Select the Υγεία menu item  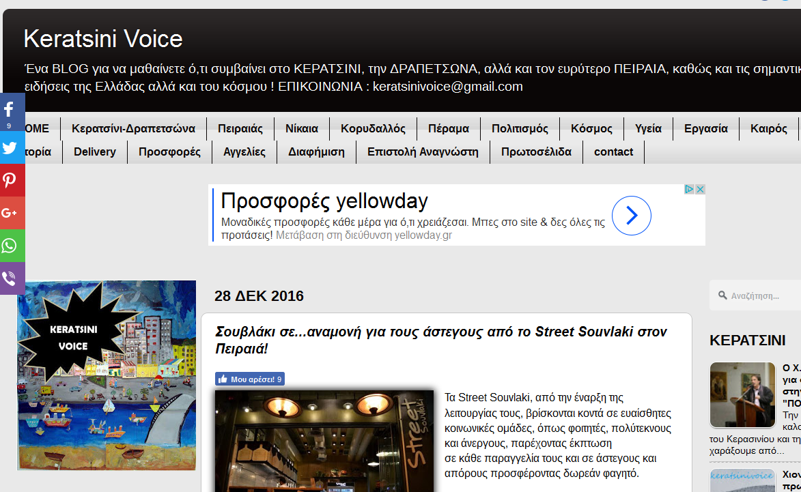click(648, 128)
